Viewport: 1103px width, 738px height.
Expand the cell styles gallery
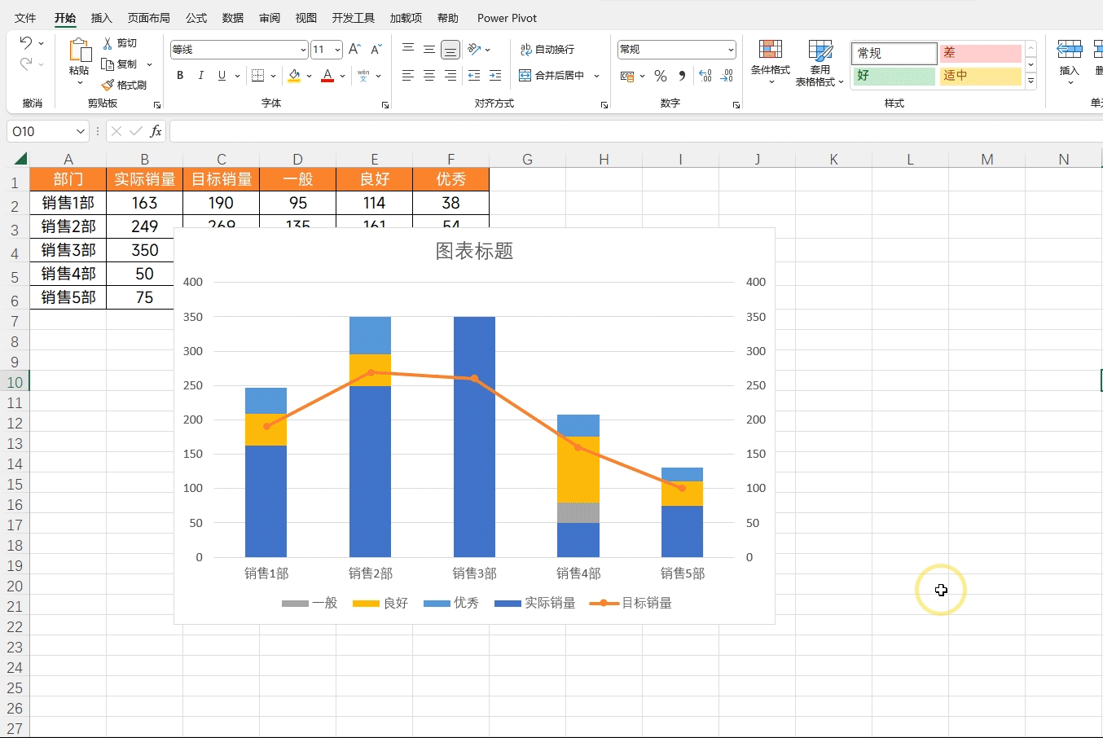(1031, 81)
